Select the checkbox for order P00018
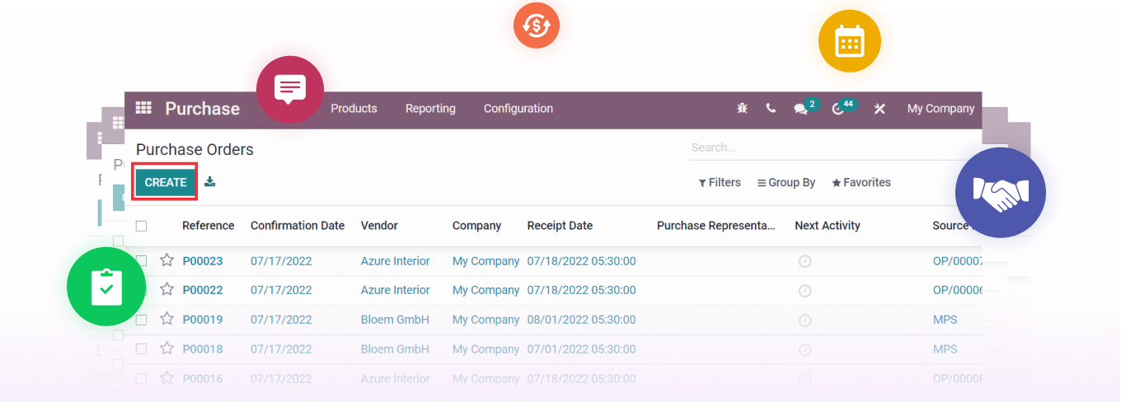 coord(141,349)
